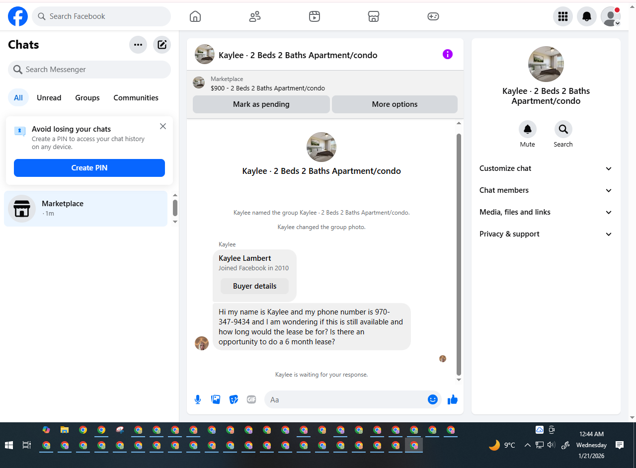Screen dimensions: 636x468
Task: Click the chat list scroll-up arrow
Action: click(175, 195)
